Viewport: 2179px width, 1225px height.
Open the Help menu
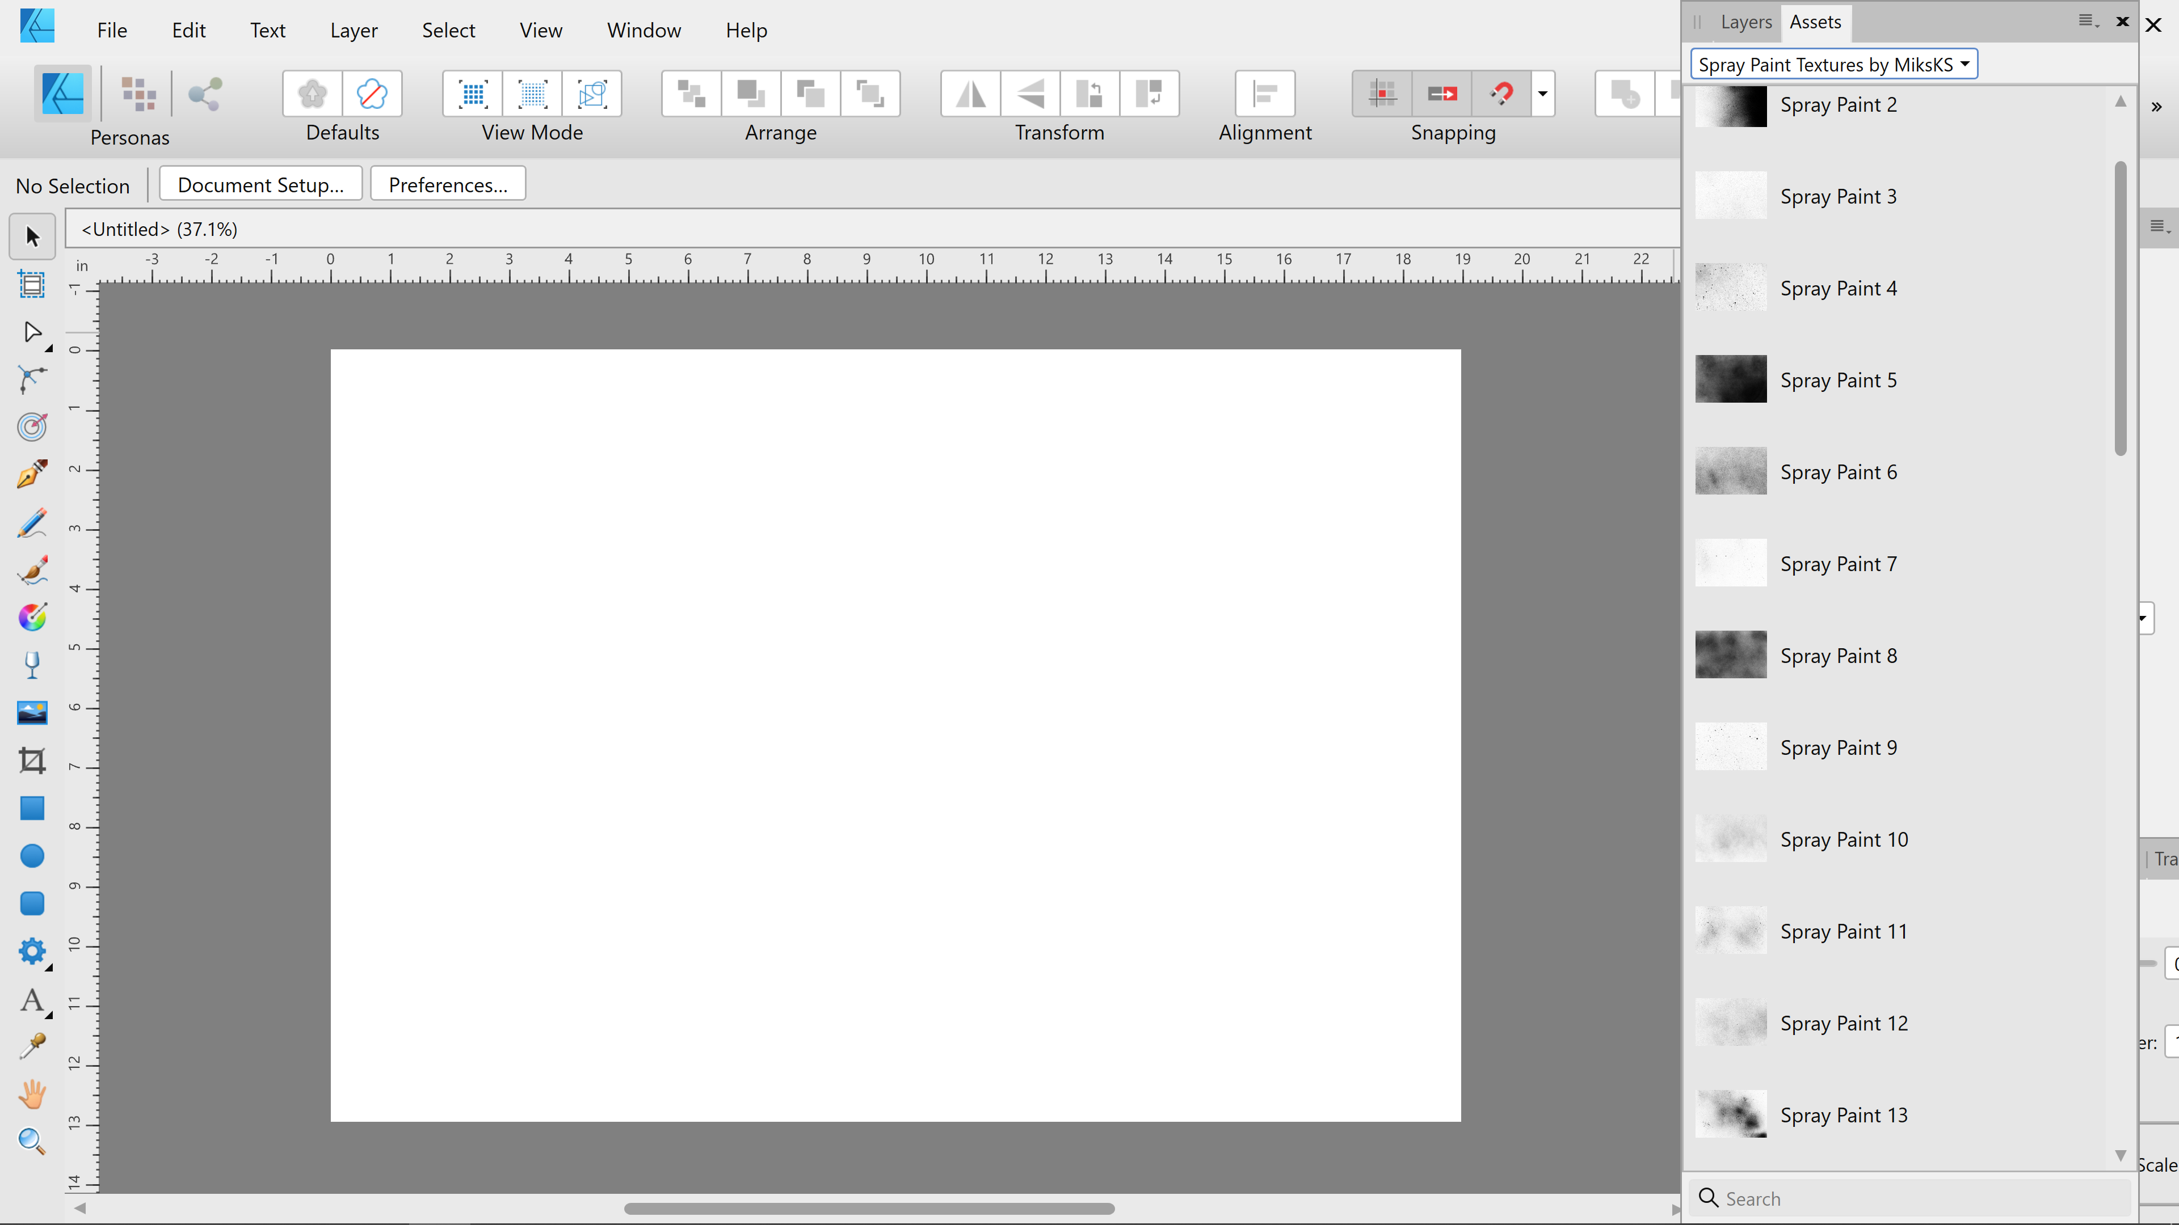(746, 31)
